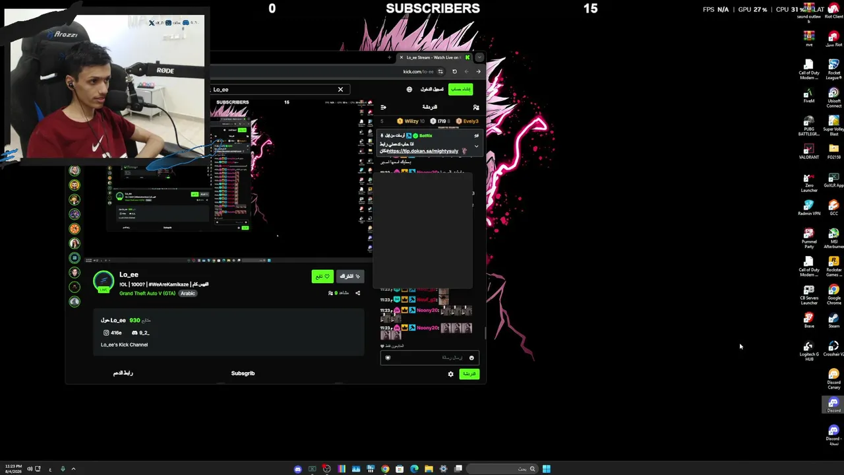Click the grey Subscribe button

point(349,276)
